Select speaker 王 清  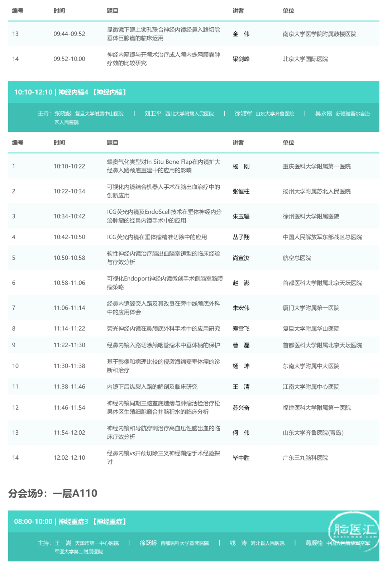[241, 387]
